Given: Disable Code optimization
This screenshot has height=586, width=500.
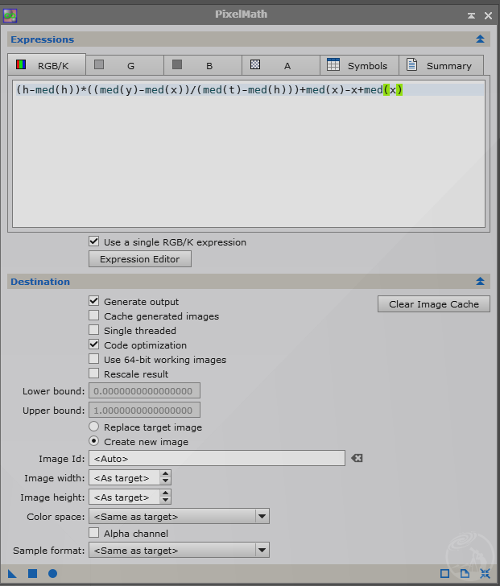Looking at the screenshot, I should pos(93,345).
